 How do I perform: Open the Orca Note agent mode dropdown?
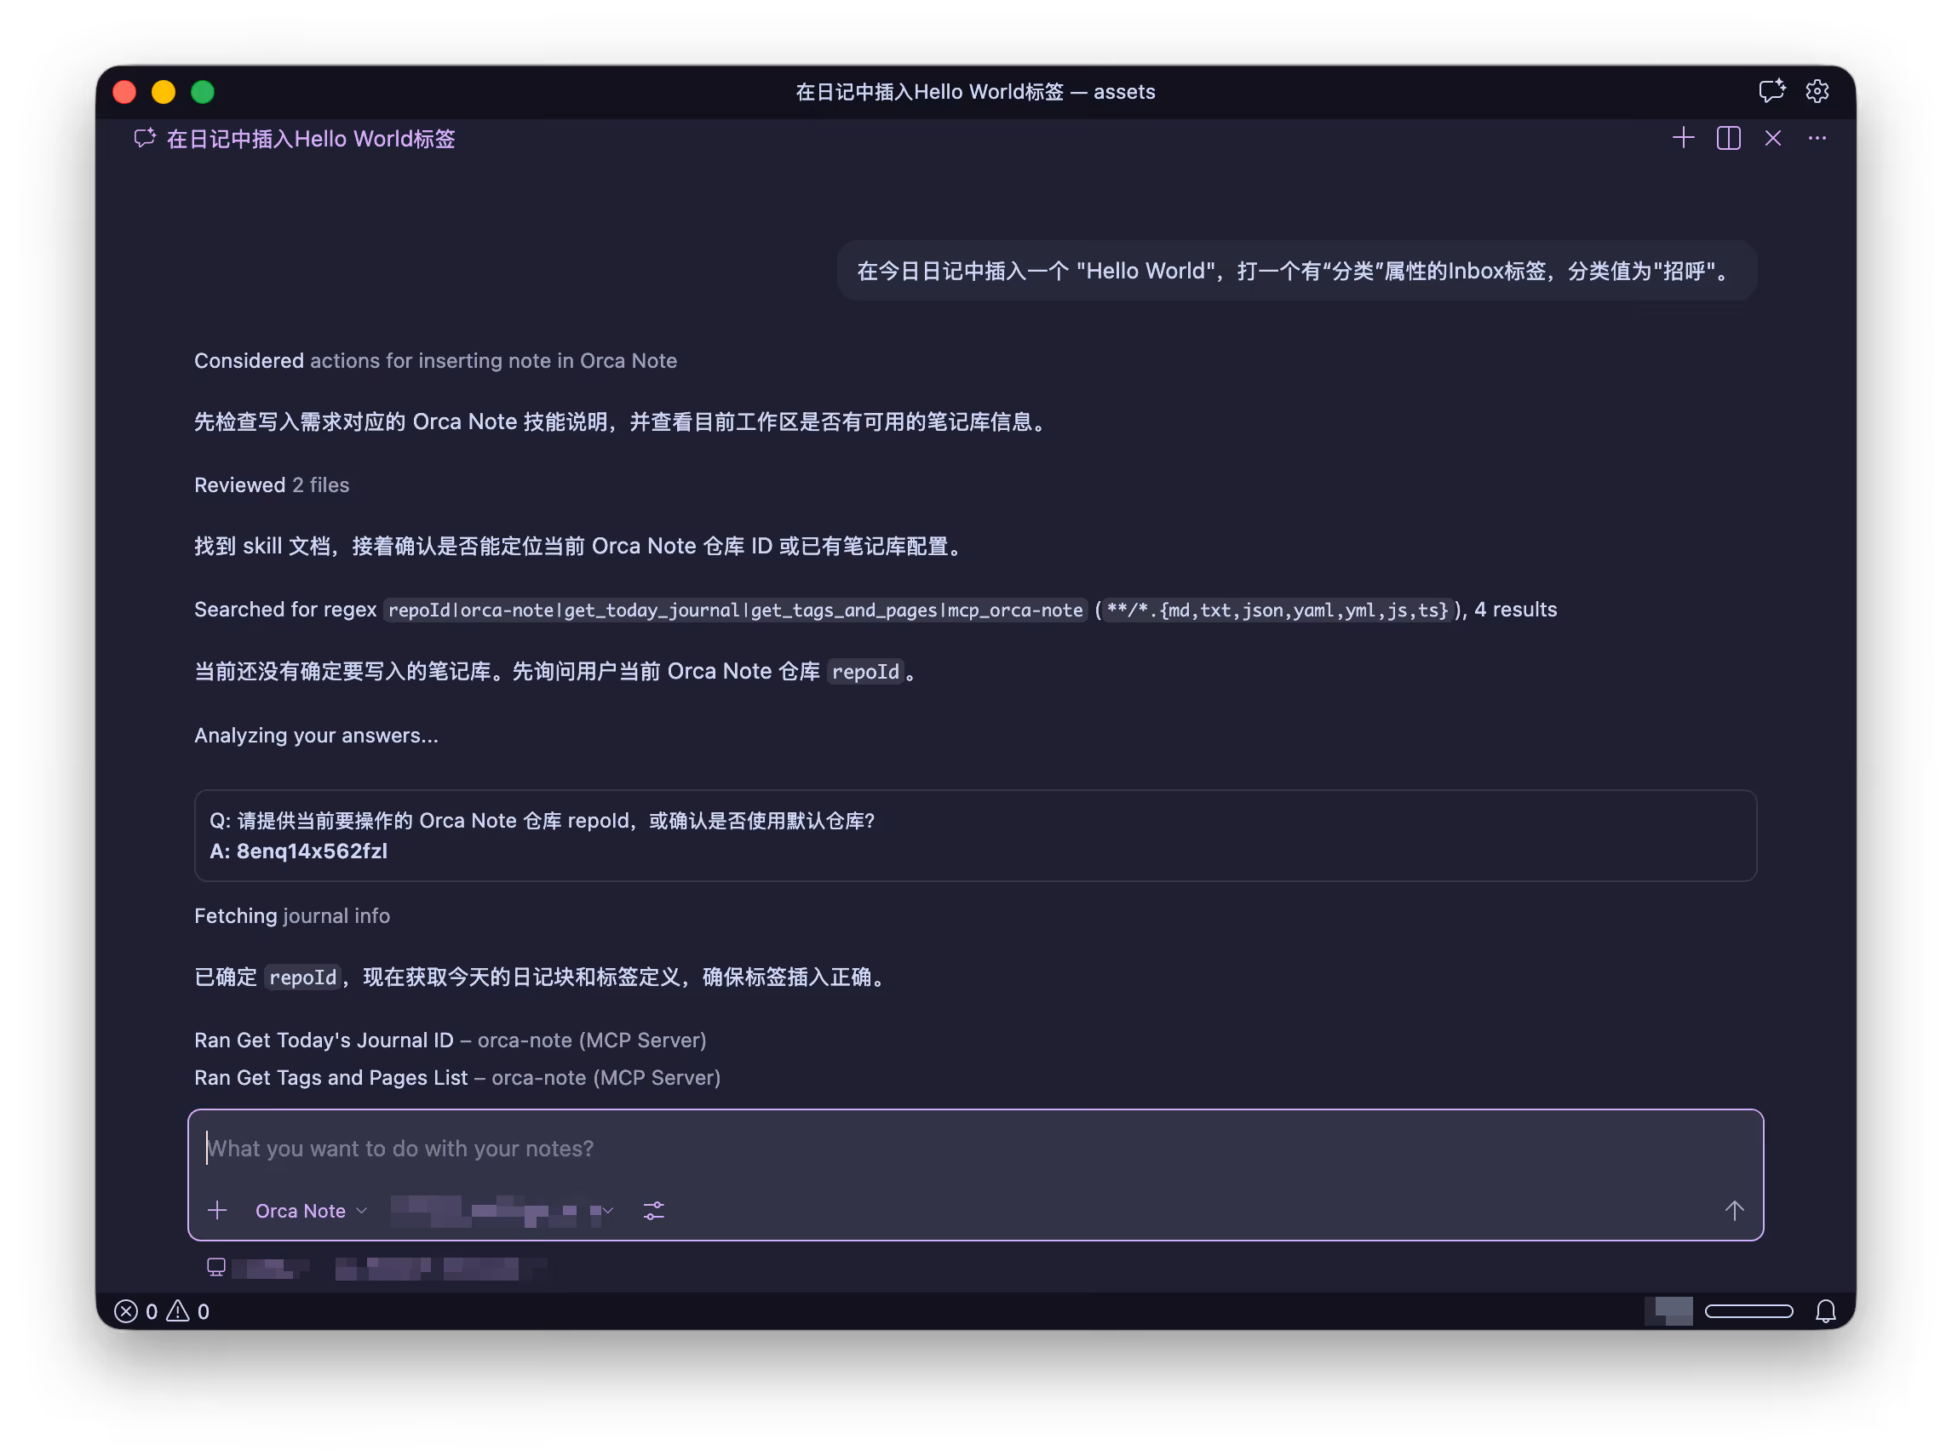tap(310, 1210)
